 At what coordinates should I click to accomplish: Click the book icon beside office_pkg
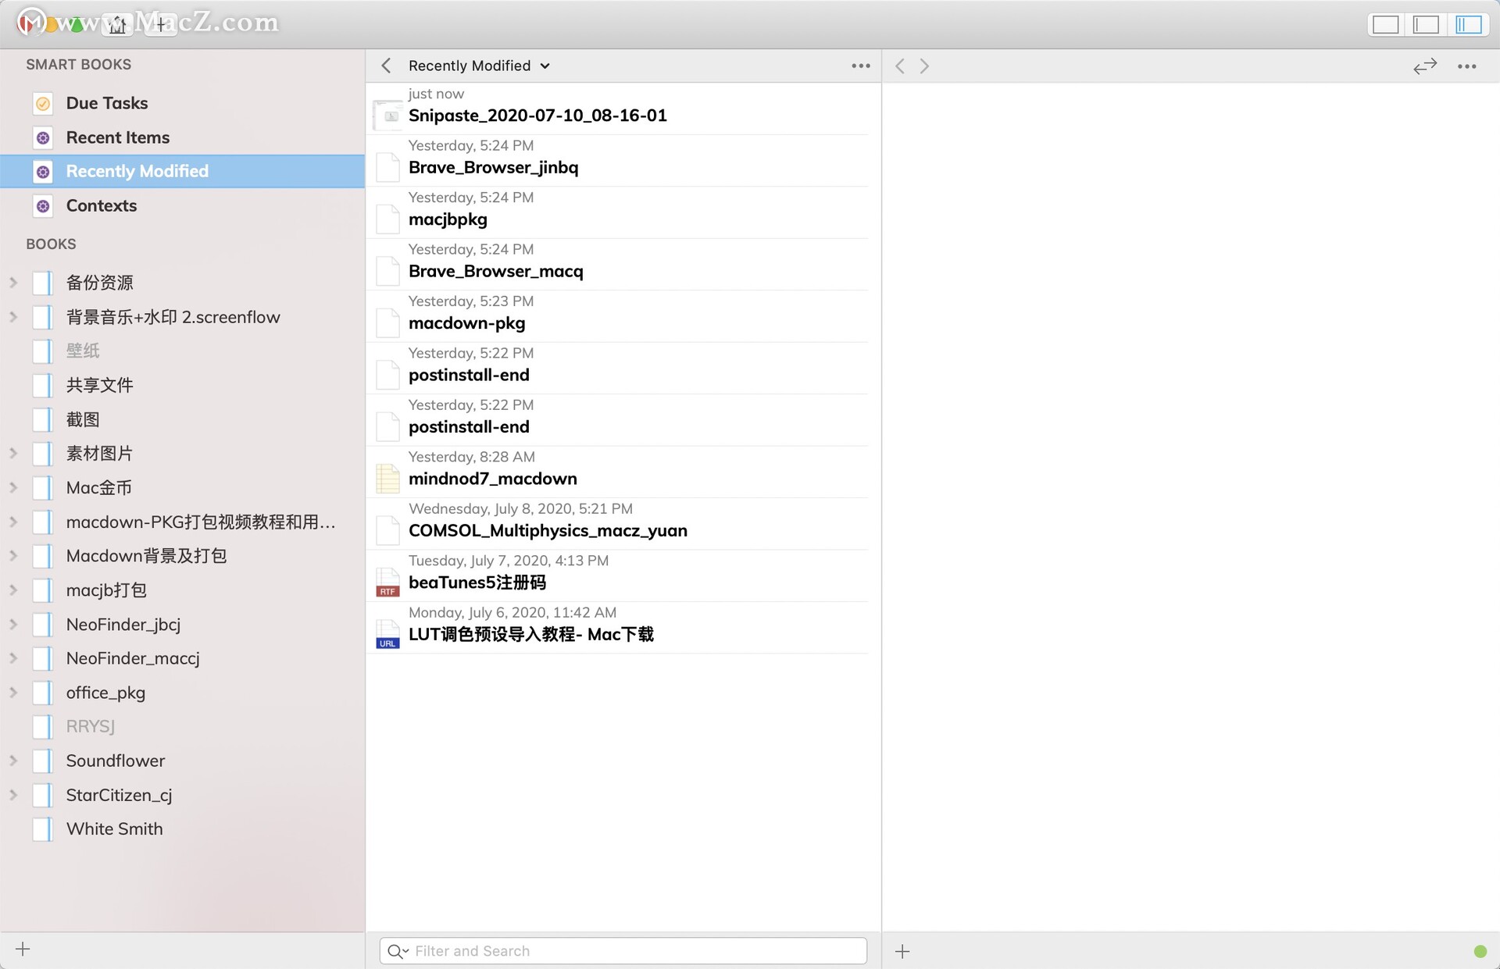coord(43,693)
